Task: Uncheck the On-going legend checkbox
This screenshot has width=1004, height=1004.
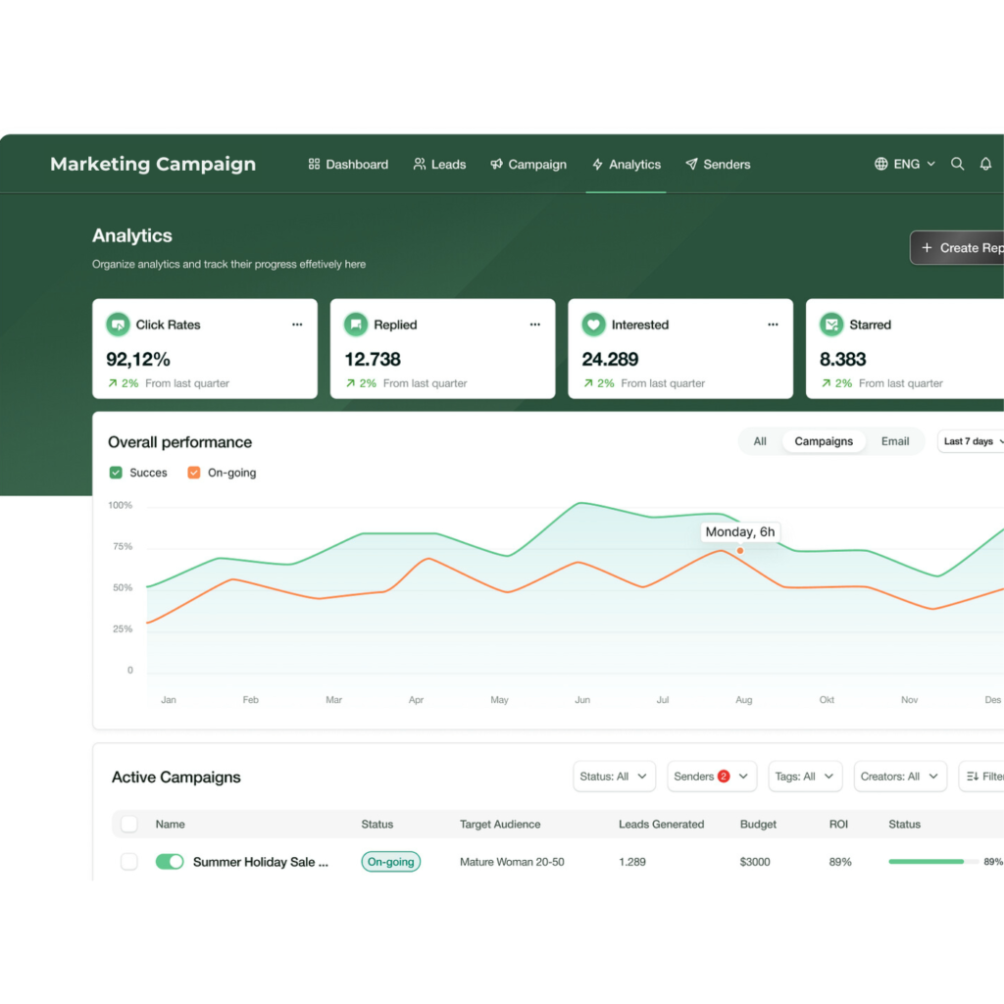Action: pos(194,473)
